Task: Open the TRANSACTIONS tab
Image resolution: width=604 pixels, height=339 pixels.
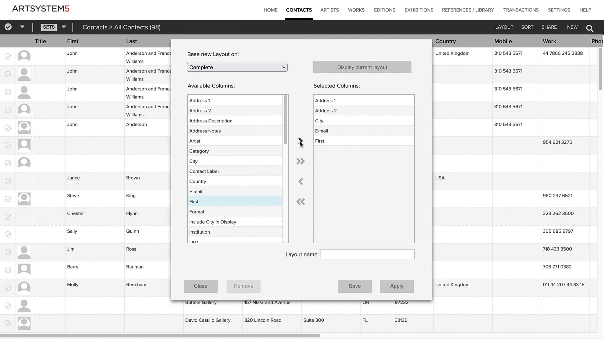Action: click(x=521, y=10)
